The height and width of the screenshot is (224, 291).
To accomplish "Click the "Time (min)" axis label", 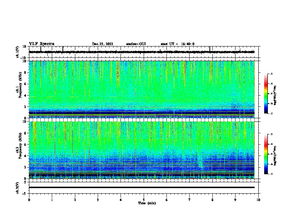I will point(147,203).
